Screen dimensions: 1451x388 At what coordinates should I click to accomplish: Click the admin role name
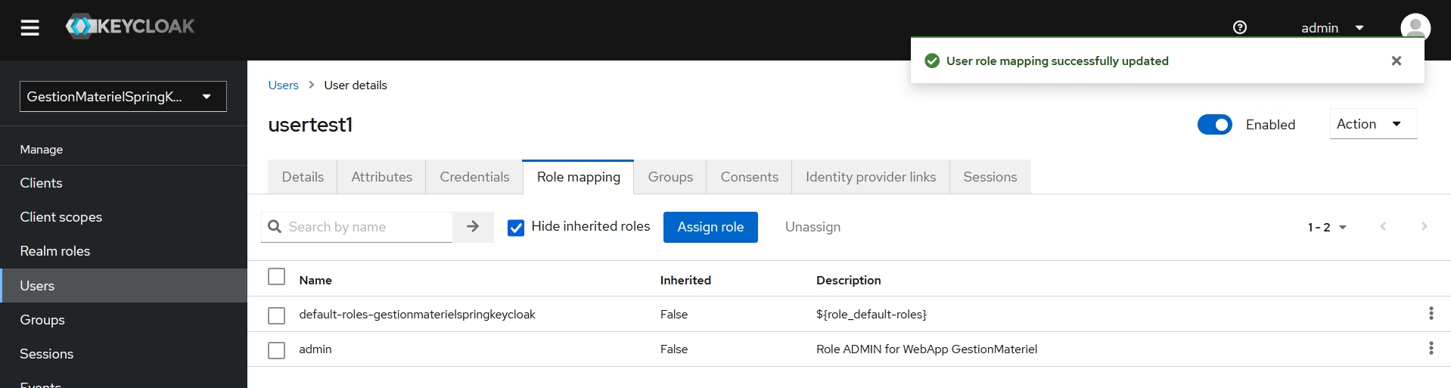[315, 349]
